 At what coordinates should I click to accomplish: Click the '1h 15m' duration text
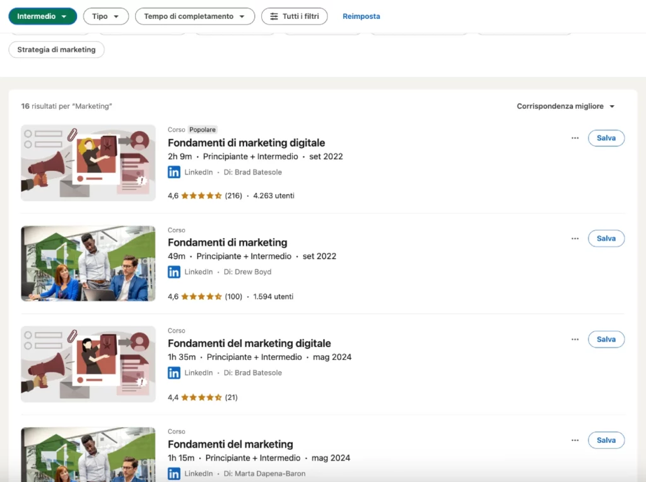(181, 457)
